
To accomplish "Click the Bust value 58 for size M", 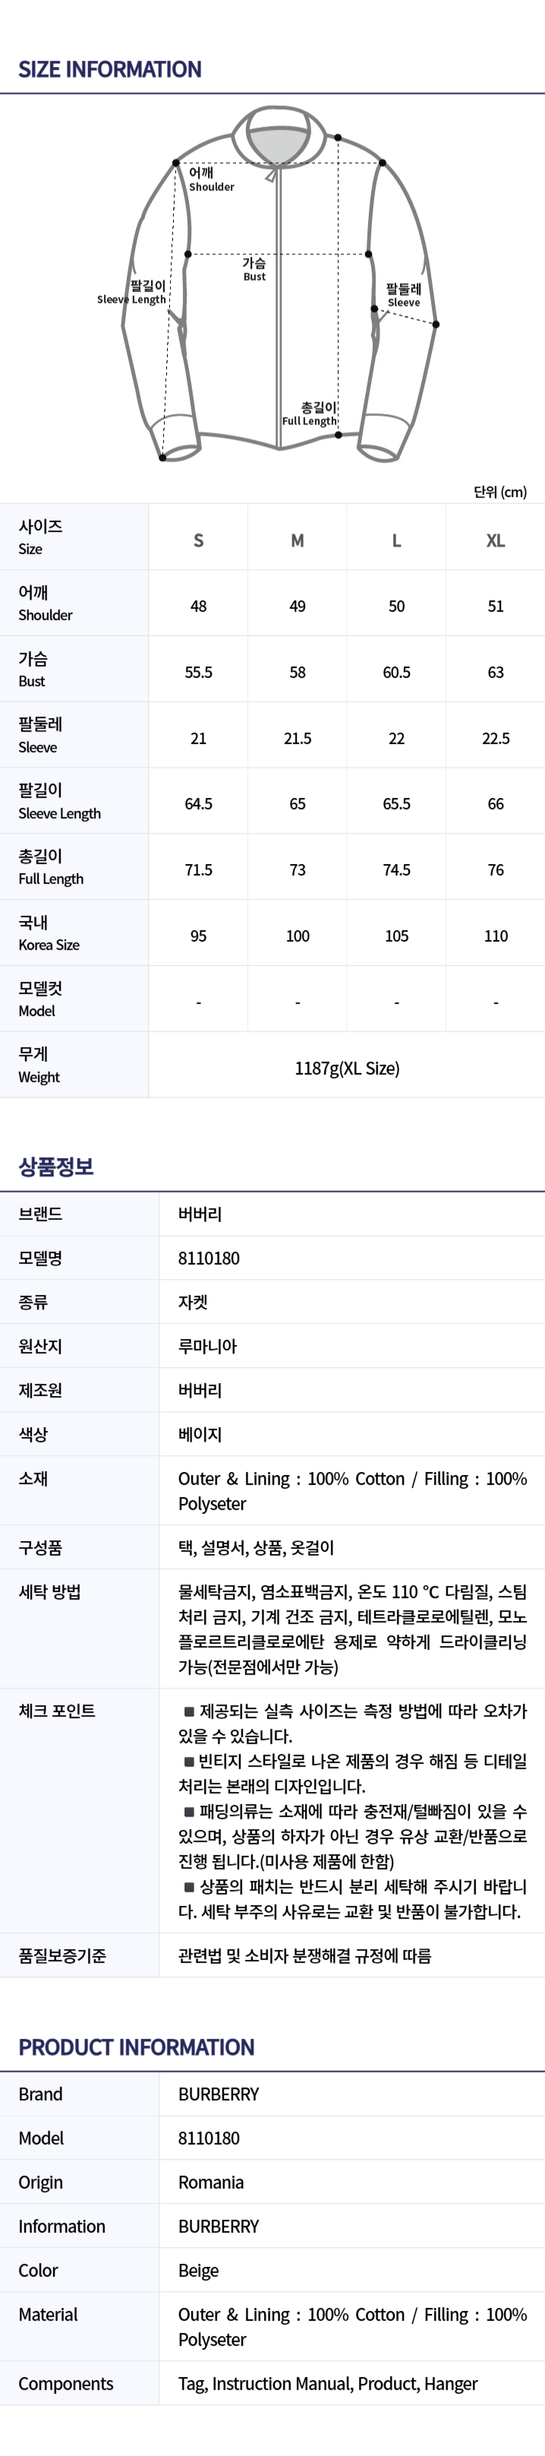I will click(298, 673).
